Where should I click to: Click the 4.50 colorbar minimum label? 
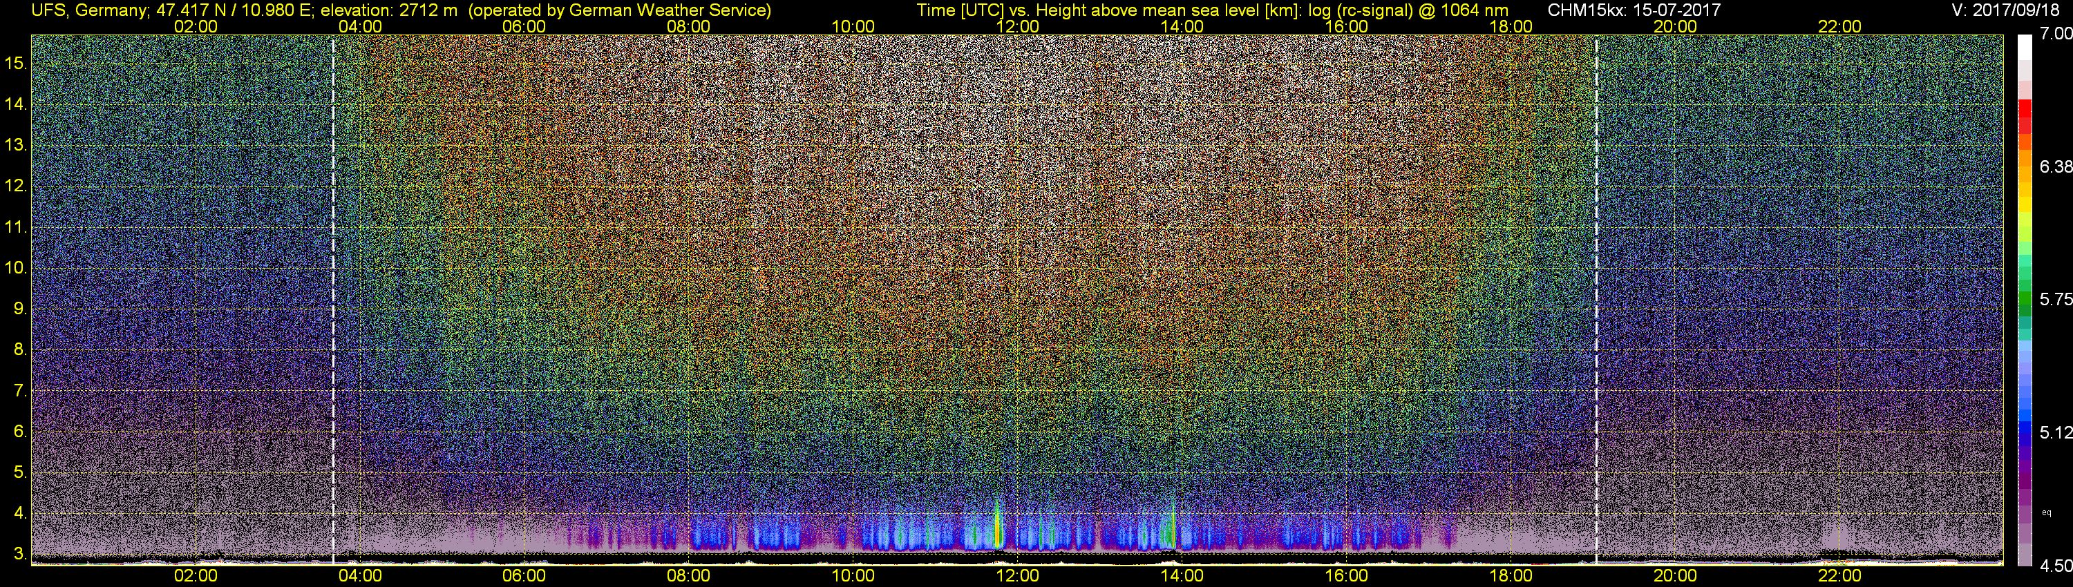2056,566
